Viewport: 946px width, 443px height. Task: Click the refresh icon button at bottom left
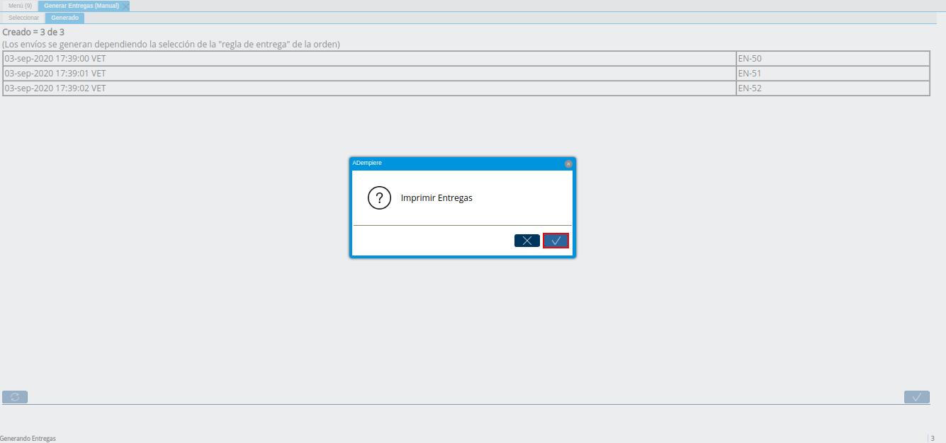click(15, 397)
